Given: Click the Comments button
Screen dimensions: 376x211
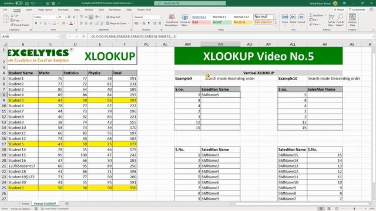Looking at the screenshot, I should (x=357, y=9).
